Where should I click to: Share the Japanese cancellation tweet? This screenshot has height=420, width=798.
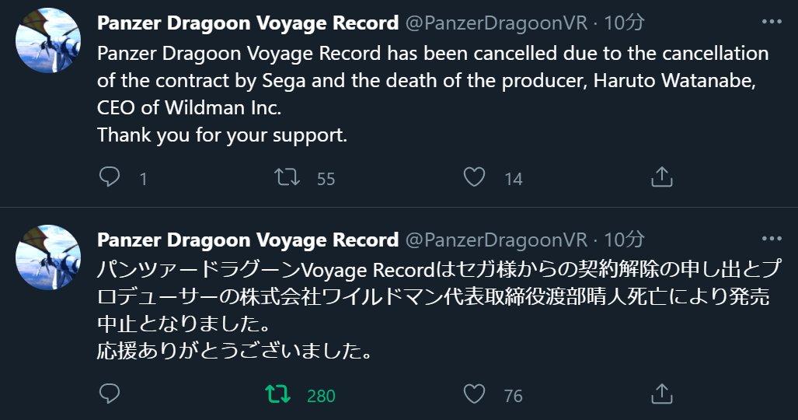tap(661, 394)
